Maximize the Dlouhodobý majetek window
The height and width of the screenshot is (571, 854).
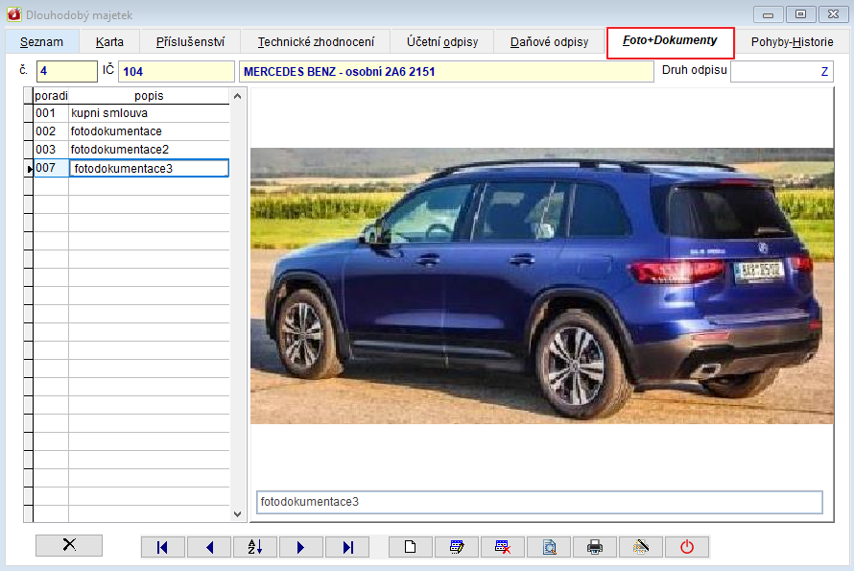[x=800, y=14]
